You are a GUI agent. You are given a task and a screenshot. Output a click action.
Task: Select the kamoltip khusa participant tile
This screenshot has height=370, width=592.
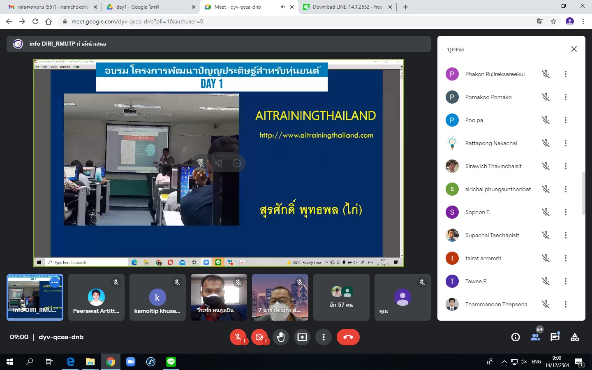157,297
